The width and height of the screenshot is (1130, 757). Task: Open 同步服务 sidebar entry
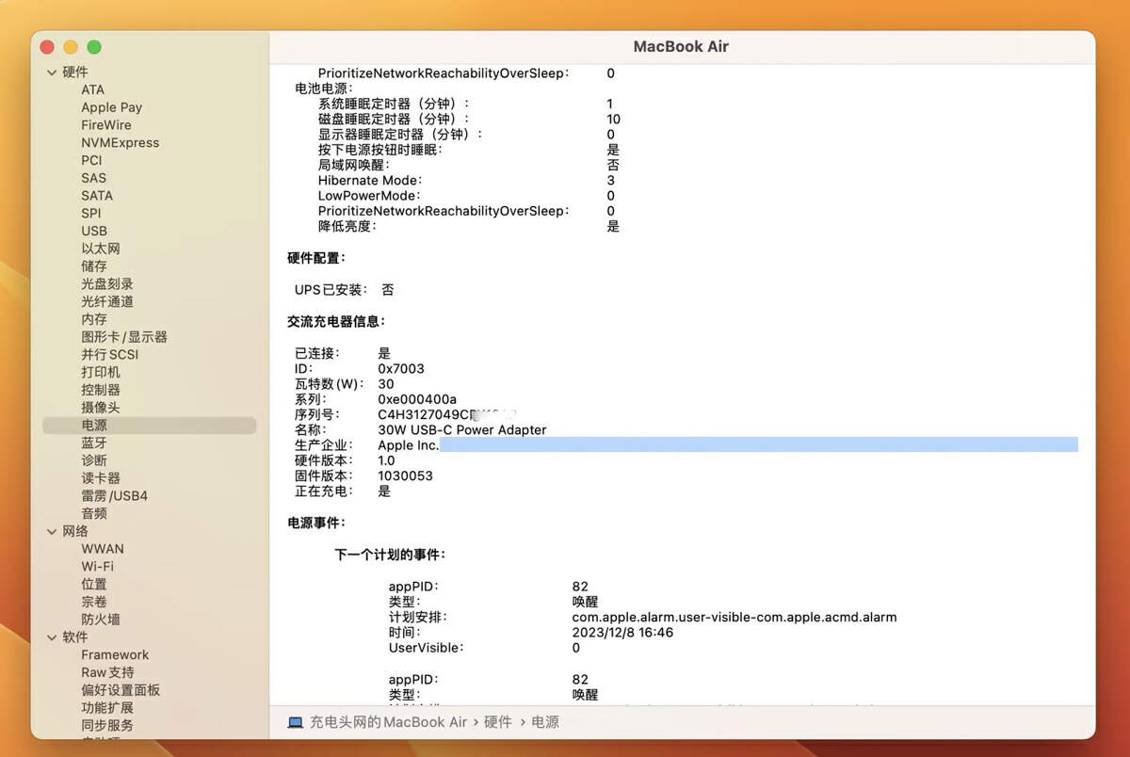coord(107,726)
